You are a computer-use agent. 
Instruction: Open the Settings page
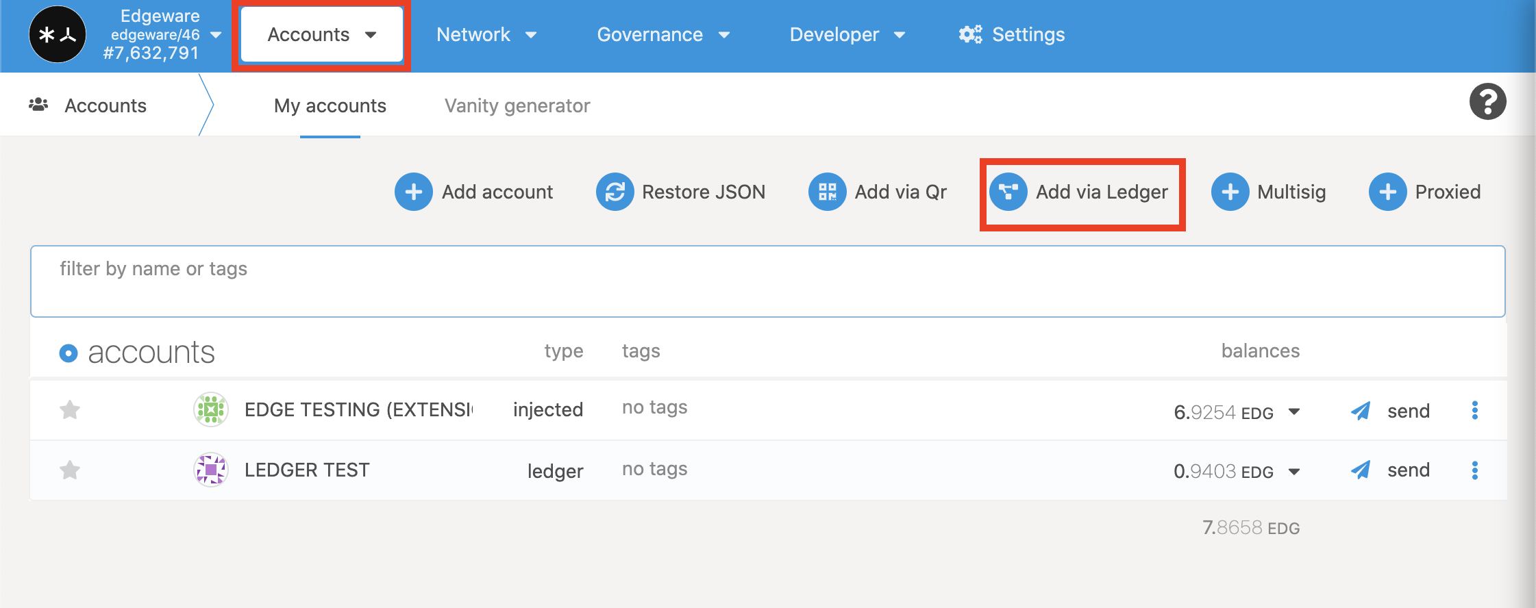click(1012, 35)
